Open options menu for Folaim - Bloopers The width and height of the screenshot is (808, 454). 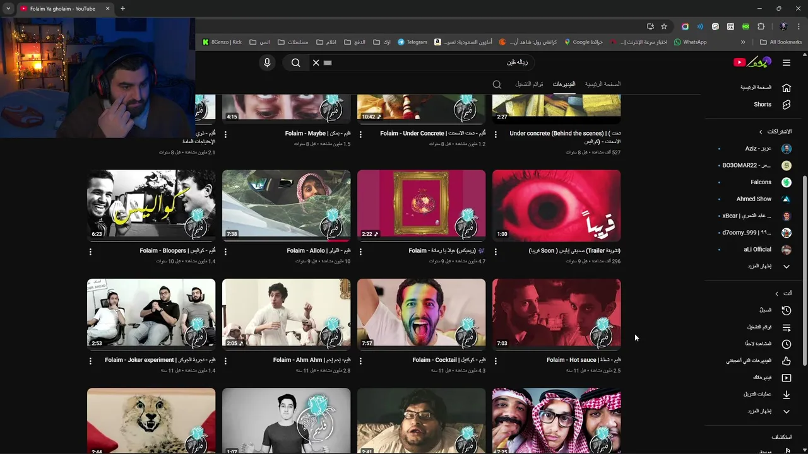[x=90, y=252]
